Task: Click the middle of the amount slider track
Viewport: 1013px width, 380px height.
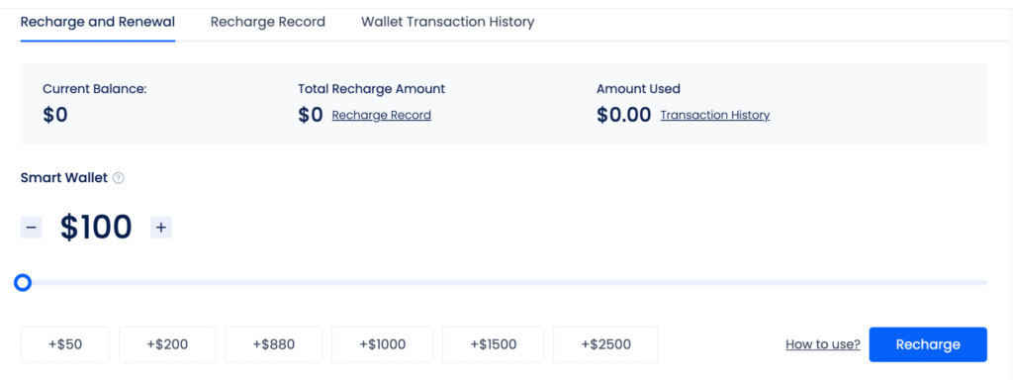Action: (x=504, y=282)
